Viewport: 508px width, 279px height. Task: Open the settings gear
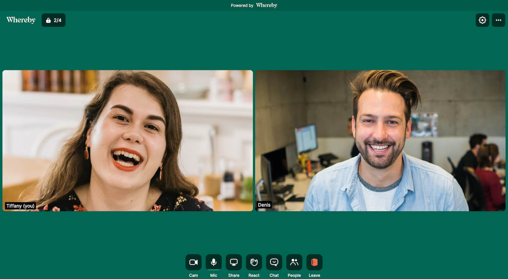(482, 20)
